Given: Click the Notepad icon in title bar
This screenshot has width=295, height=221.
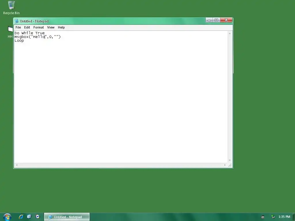Looking at the screenshot, I should pyautogui.click(x=16, y=21).
